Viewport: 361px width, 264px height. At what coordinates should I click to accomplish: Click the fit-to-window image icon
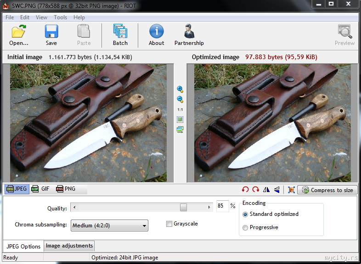(x=180, y=120)
